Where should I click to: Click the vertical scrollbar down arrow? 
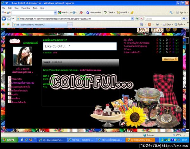187,131
